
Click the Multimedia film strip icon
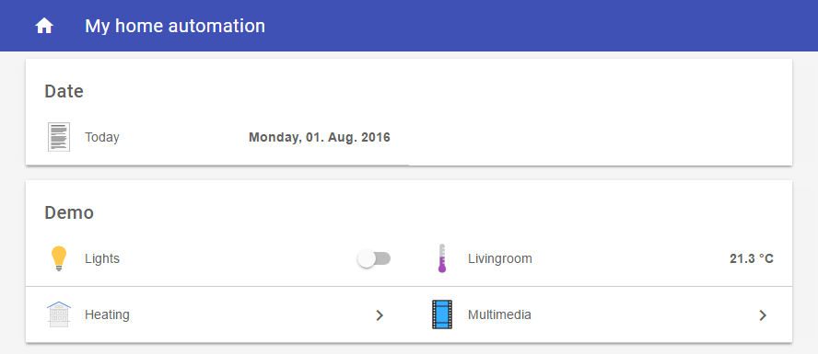pyautogui.click(x=442, y=314)
